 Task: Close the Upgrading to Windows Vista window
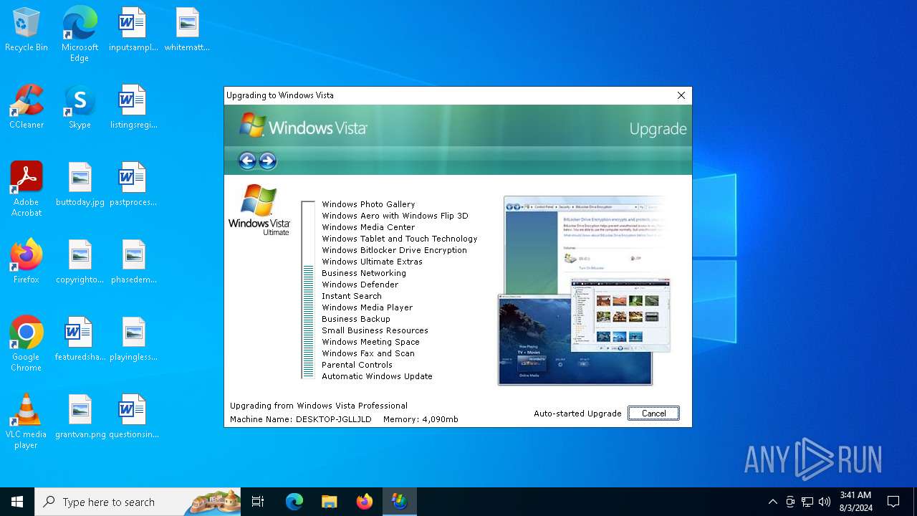[x=681, y=95]
